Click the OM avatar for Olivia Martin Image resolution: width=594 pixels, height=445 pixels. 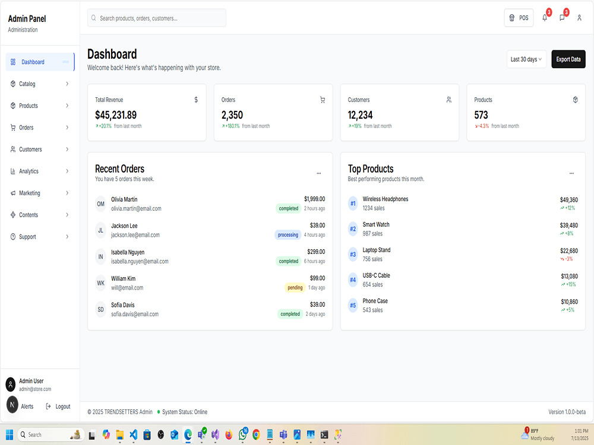[x=101, y=204]
